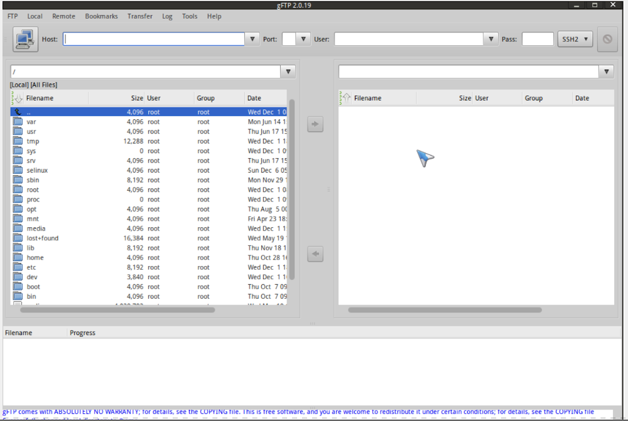This screenshot has height=421, width=628.
Task: Focus the Pass password field
Action: (x=538, y=40)
